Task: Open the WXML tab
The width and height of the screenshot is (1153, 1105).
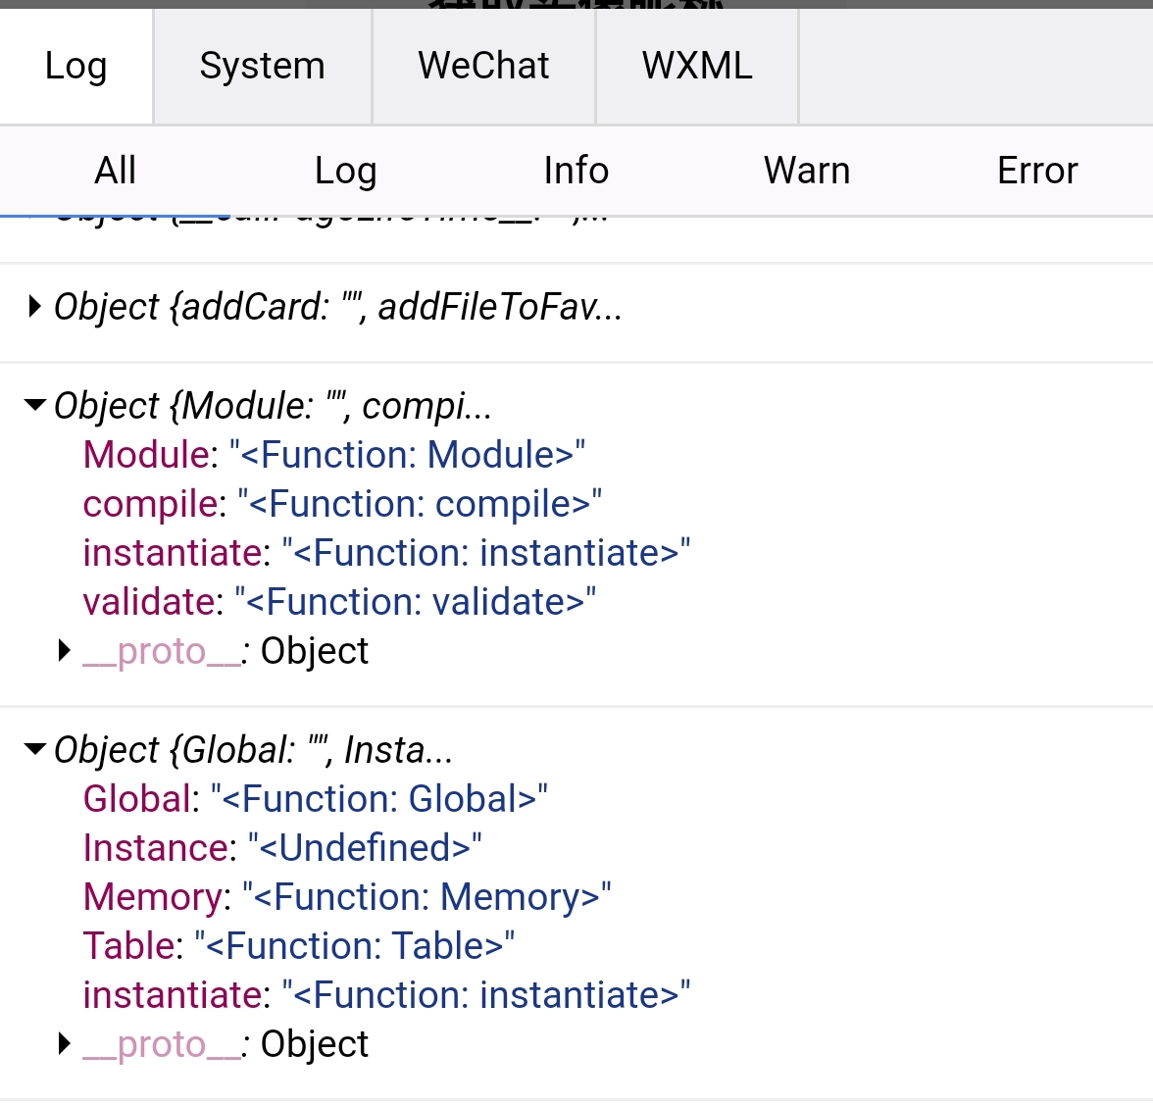Action: (x=697, y=67)
